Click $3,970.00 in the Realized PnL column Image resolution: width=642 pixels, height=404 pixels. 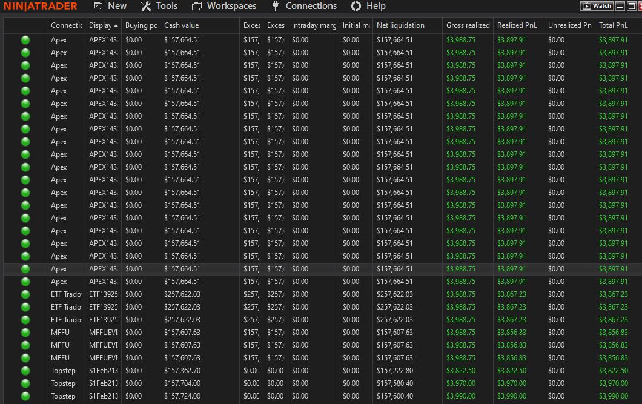(512, 383)
